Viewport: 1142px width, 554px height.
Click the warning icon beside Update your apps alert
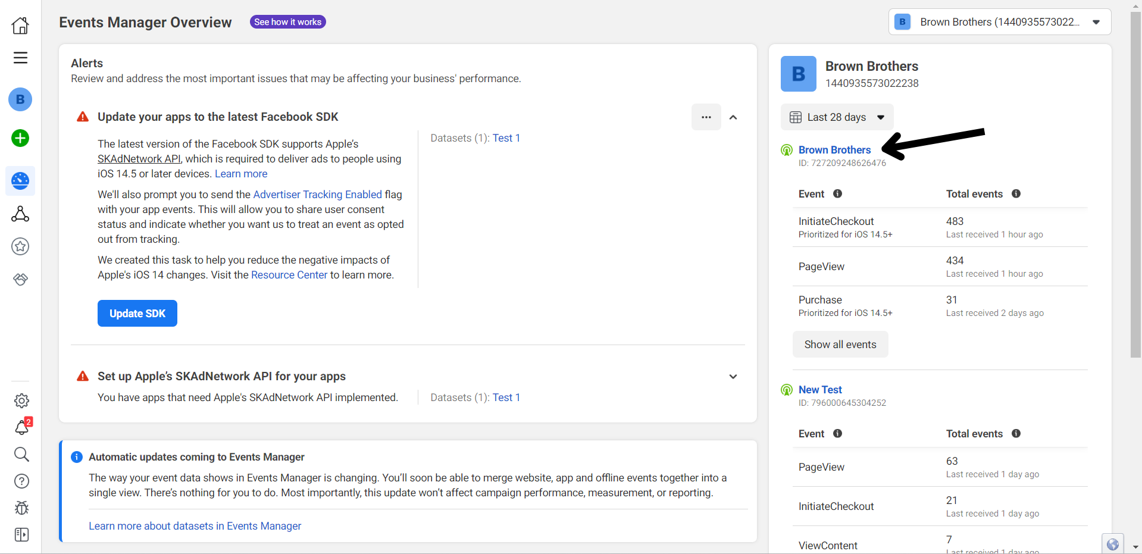[83, 117]
